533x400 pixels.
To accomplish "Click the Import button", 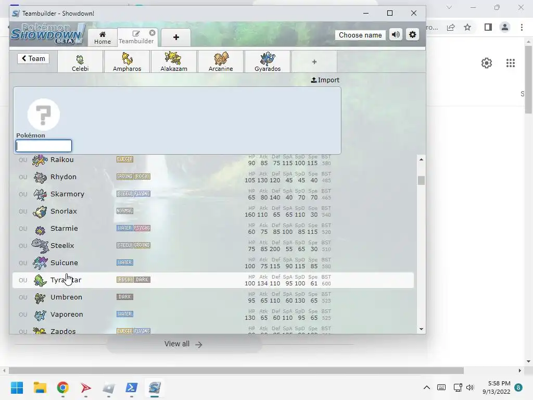I will [325, 80].
